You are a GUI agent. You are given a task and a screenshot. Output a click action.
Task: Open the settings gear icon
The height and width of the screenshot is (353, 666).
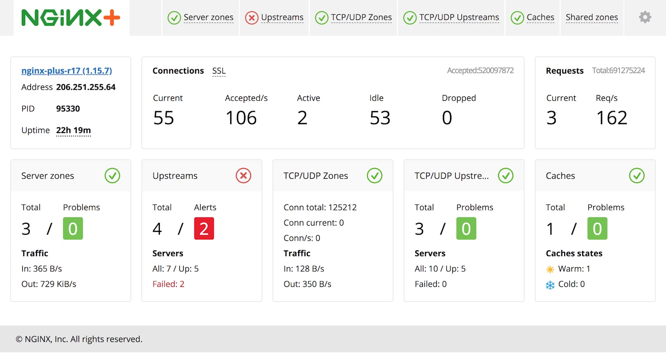(x=645, y=18)
